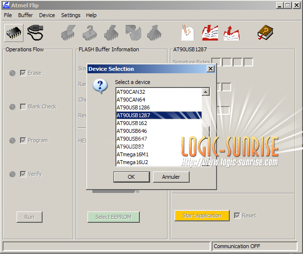Select AT90USB646 in the device list
The image size is (303, 254).
coord(159,131)
